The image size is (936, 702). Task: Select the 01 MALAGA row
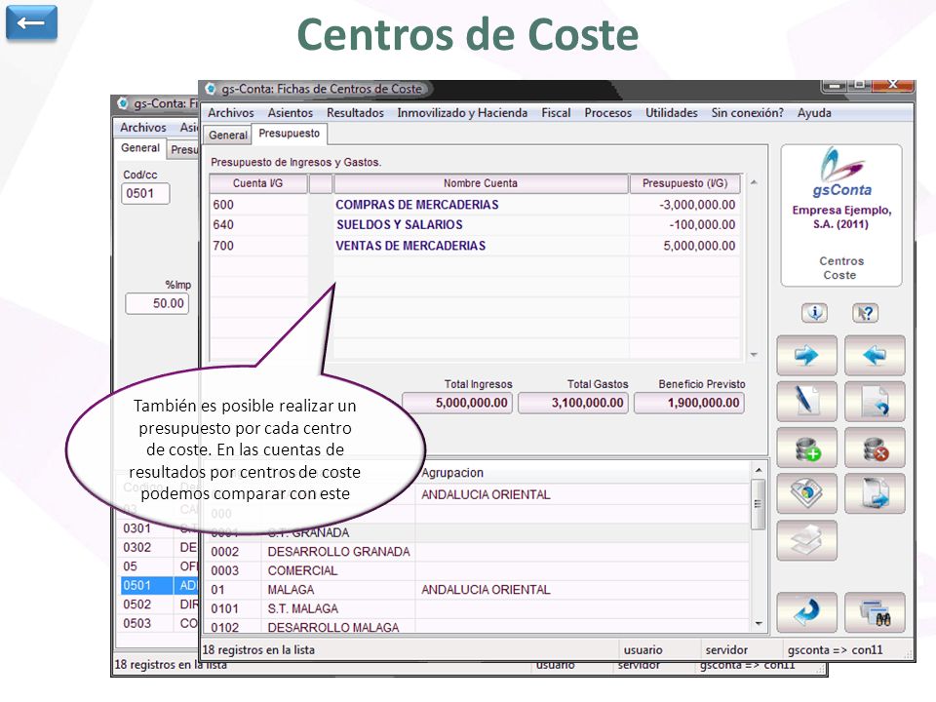(x=477, y=590)
